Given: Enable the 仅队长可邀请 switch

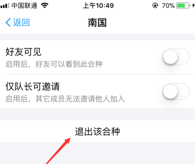Looking at the screenshot, I should click(176, 91).
